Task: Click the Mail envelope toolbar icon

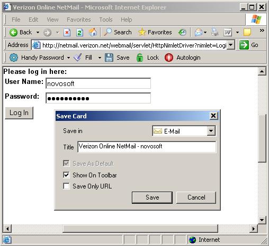Action: (x=199, y=33)
